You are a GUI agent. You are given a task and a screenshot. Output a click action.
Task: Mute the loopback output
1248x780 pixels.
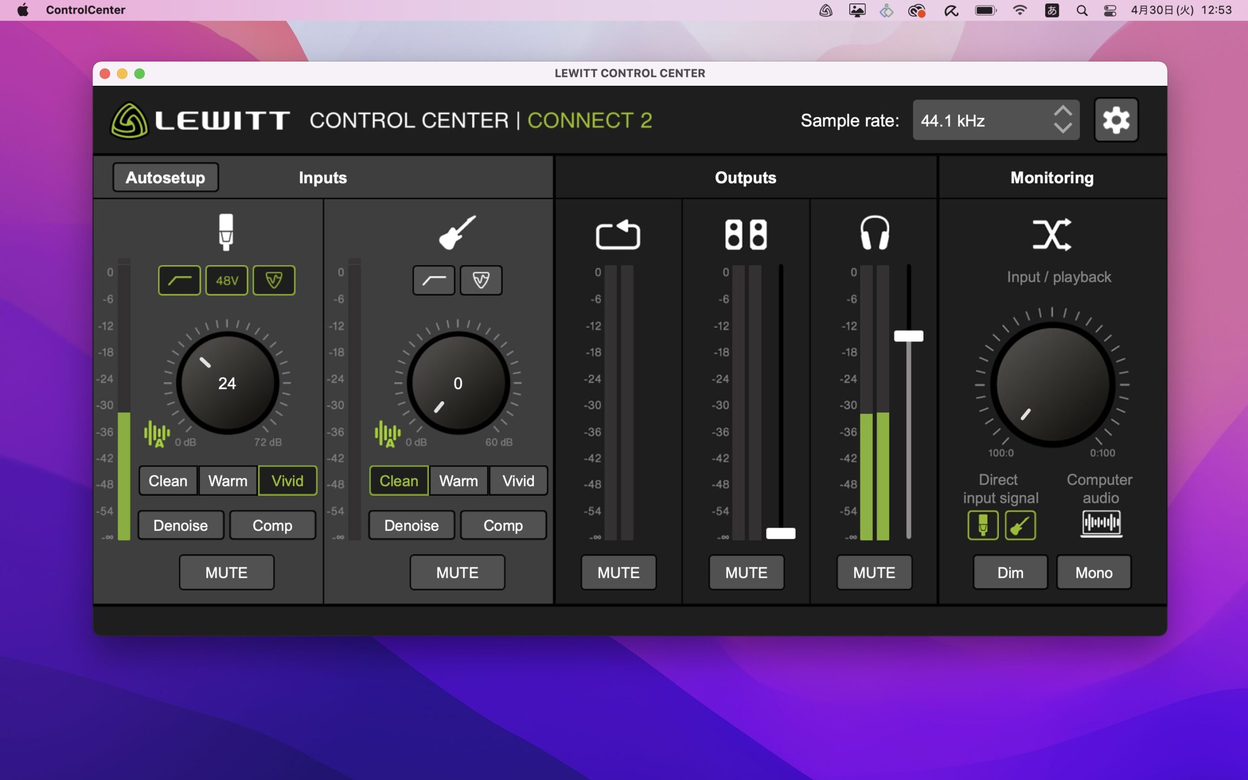tap(618, 573)
